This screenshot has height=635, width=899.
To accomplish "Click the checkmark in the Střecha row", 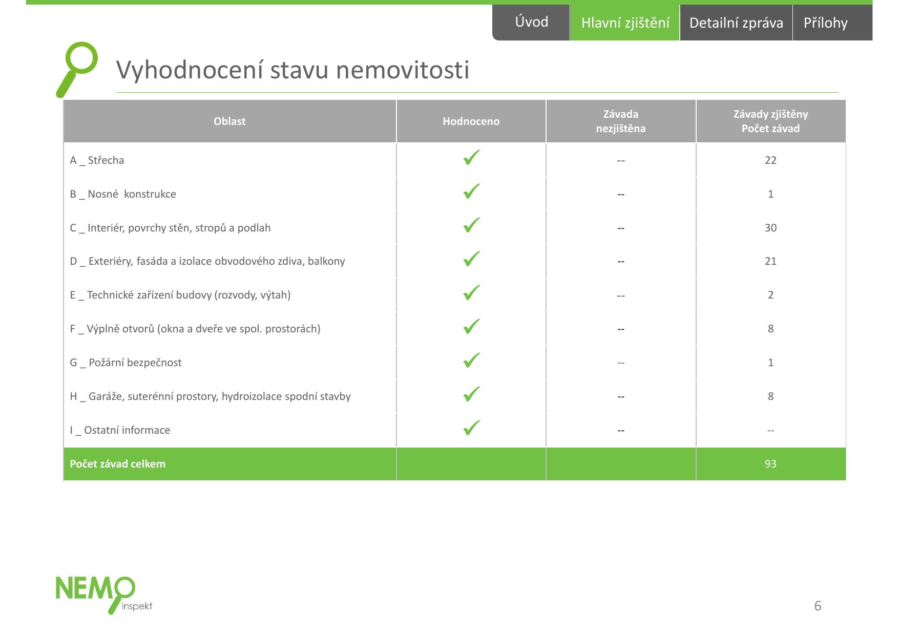I will tap(471, 157).
